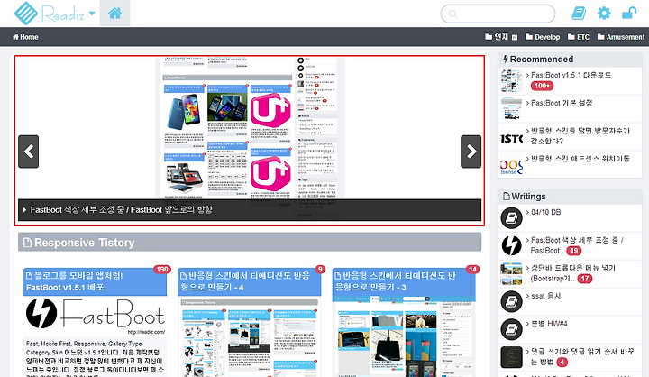Screen dimensions: 649x377
Task: Click book icon beside 분병 HW#4
Action: pyautogui.click(x=512, y=329)
